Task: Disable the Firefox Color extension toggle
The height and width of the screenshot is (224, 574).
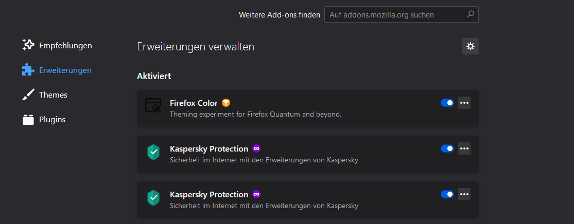Action: pos(447,103)
